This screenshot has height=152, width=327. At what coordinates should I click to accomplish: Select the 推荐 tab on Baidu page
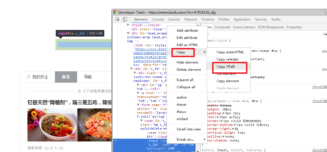(x=66, y=77)
